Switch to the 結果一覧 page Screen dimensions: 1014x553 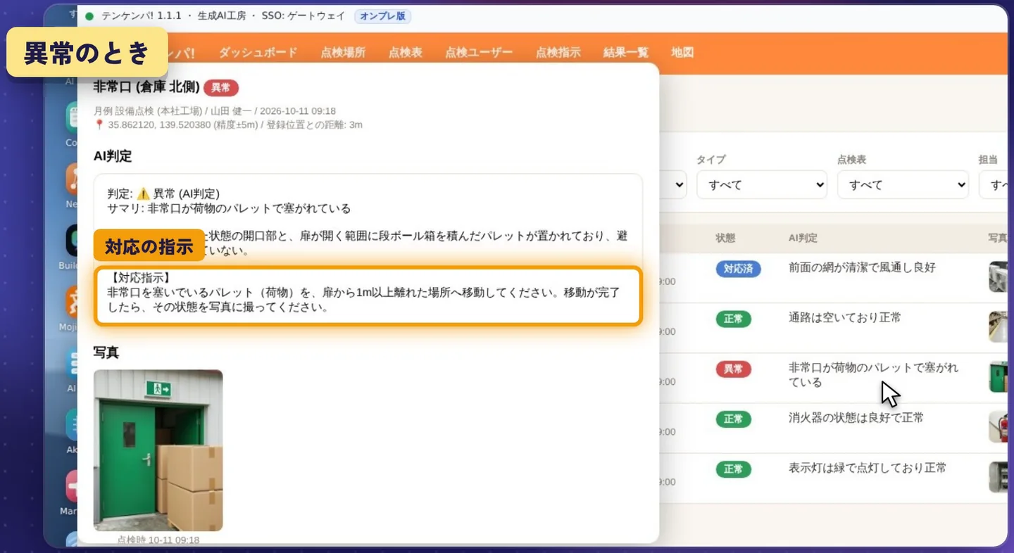[626, 52]
